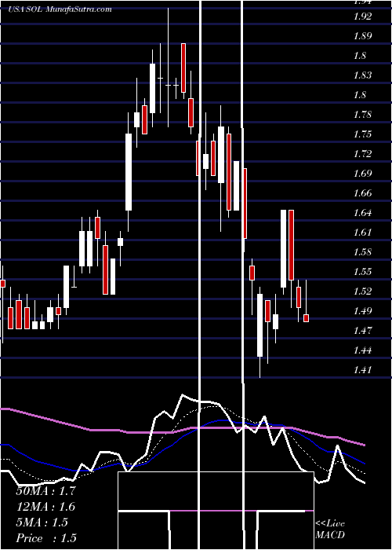Screen dimensions: 392x550
Task: Click the <<Live MACD label
Action: click(330, 530)
